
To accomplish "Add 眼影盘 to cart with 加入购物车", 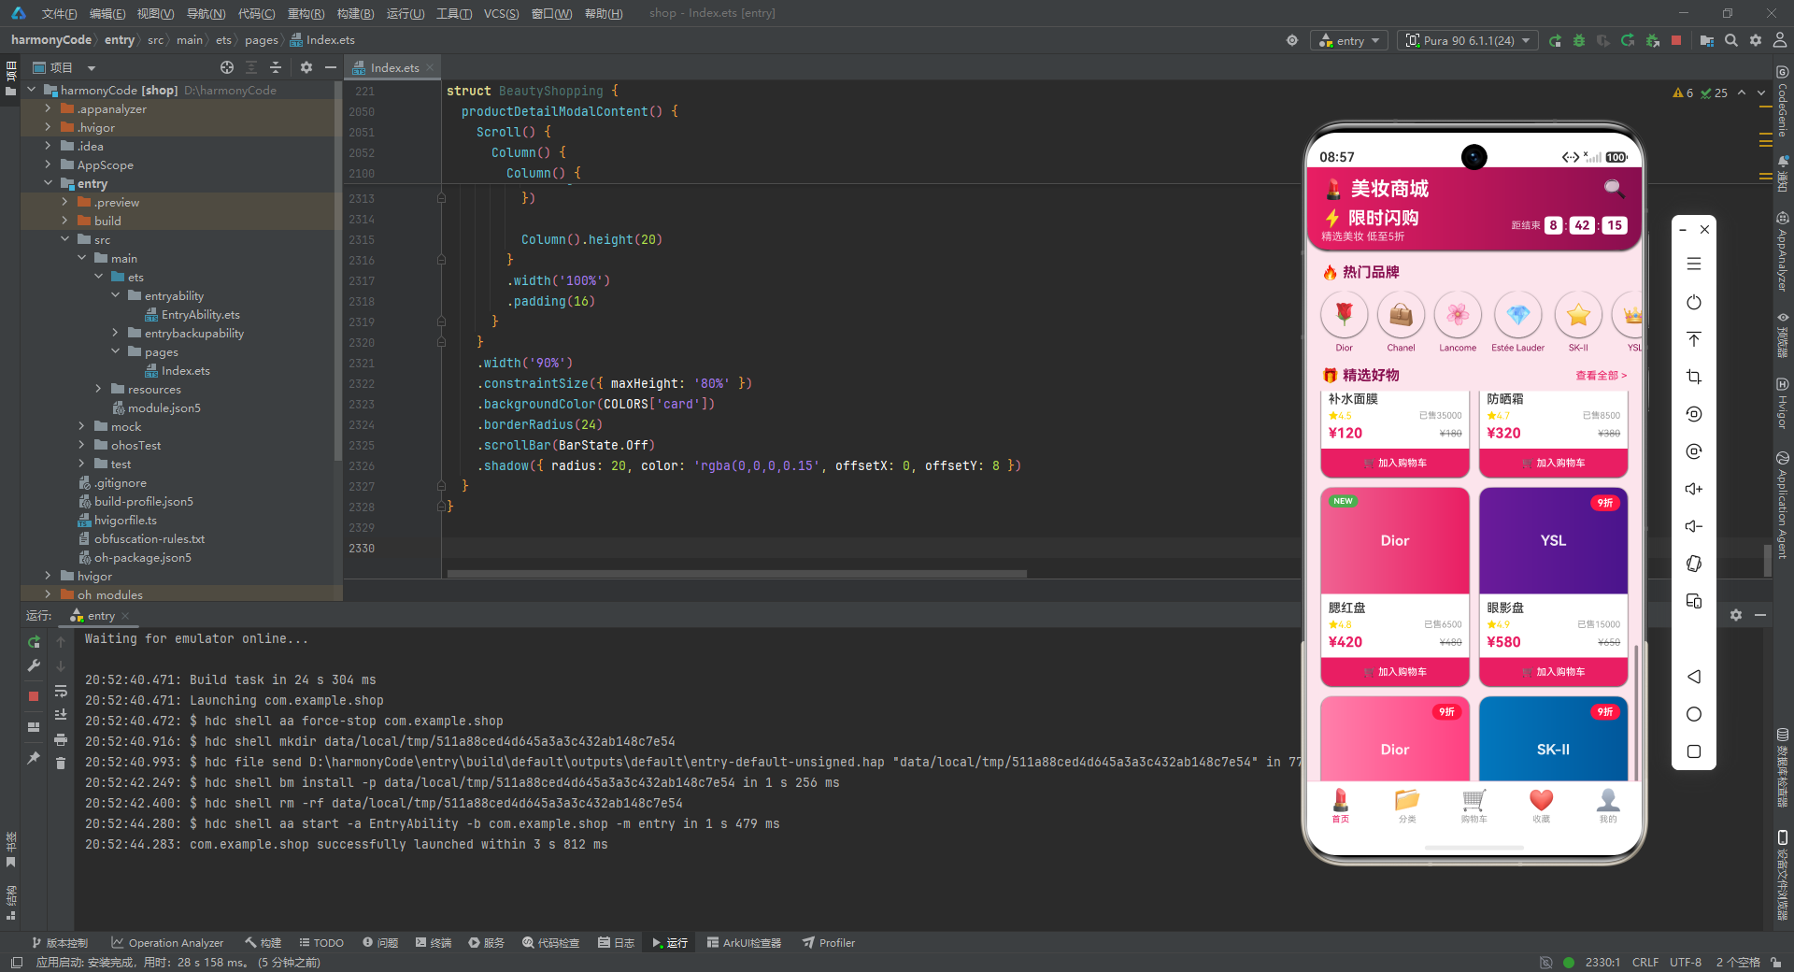I will (1553, 672).
